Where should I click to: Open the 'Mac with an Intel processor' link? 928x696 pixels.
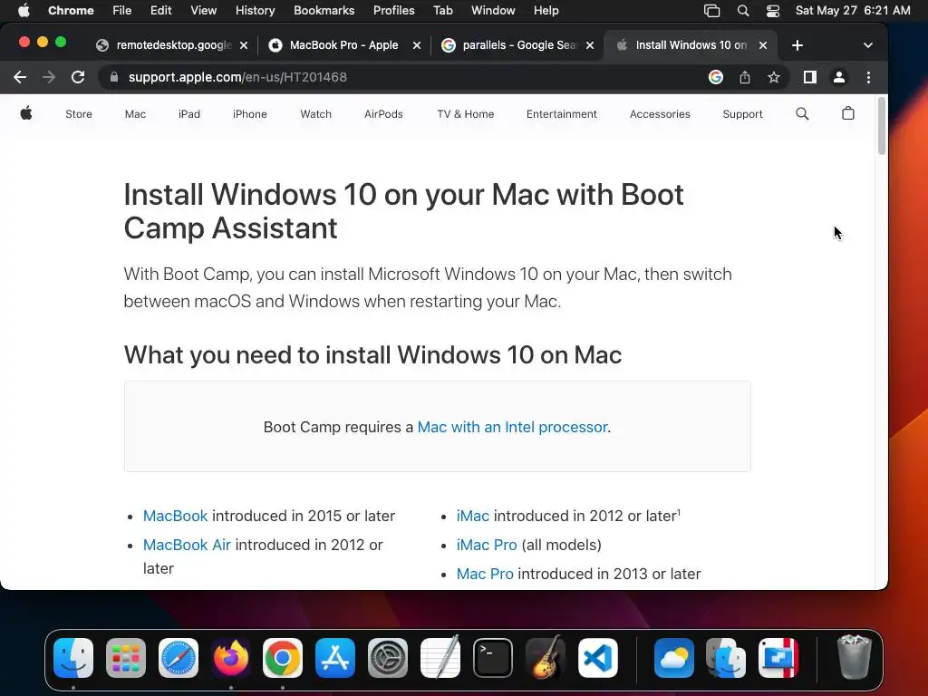point(512,428)
